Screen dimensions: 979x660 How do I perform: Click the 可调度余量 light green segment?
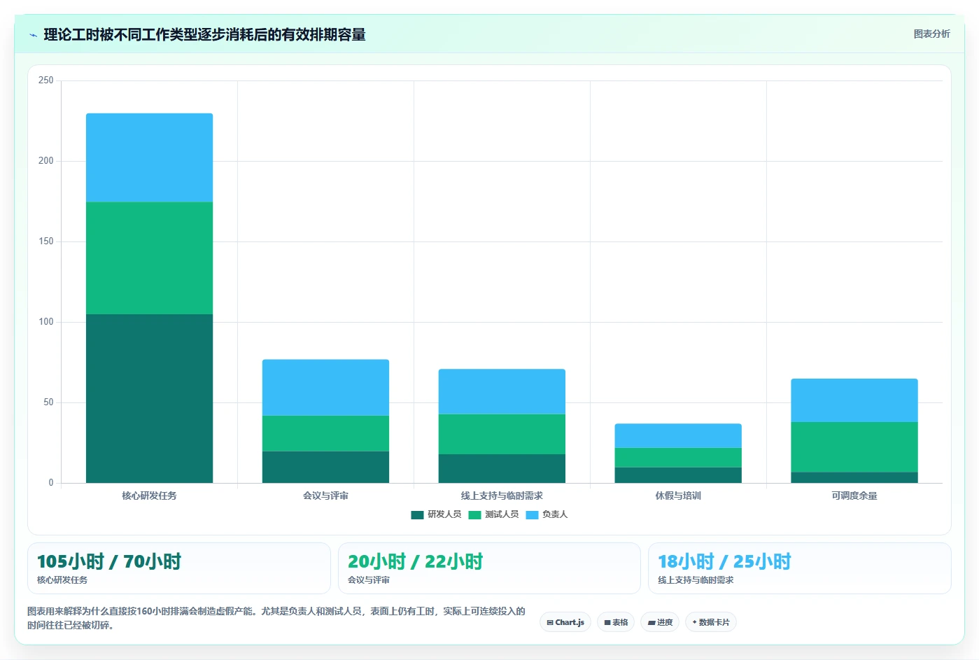(x=854, y=447)
